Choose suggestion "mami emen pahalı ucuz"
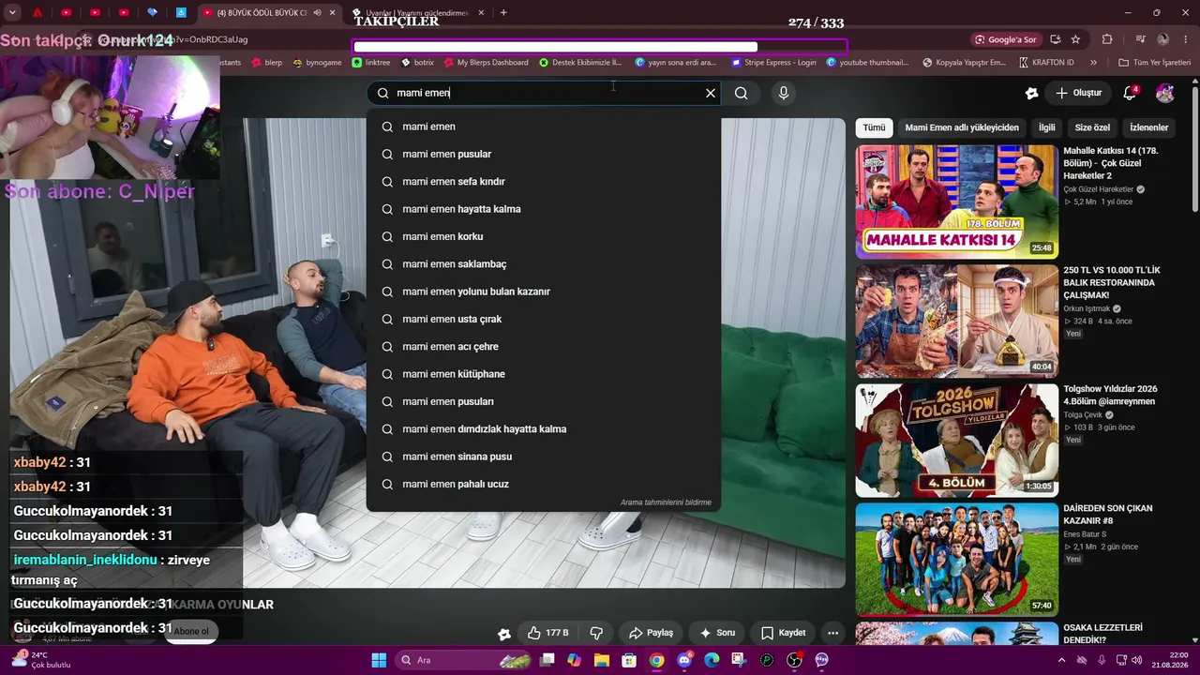Image resolution: width=1200 pixels, height=675 pixels. pyautogui.click(x=544, y=484)
